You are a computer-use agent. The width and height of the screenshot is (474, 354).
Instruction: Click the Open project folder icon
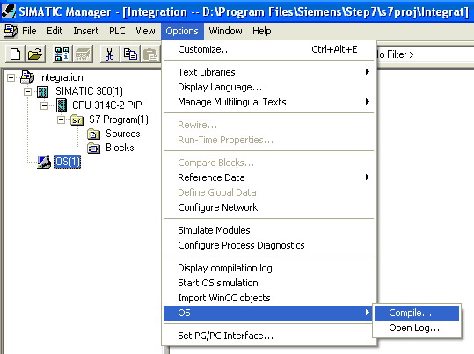35,54
